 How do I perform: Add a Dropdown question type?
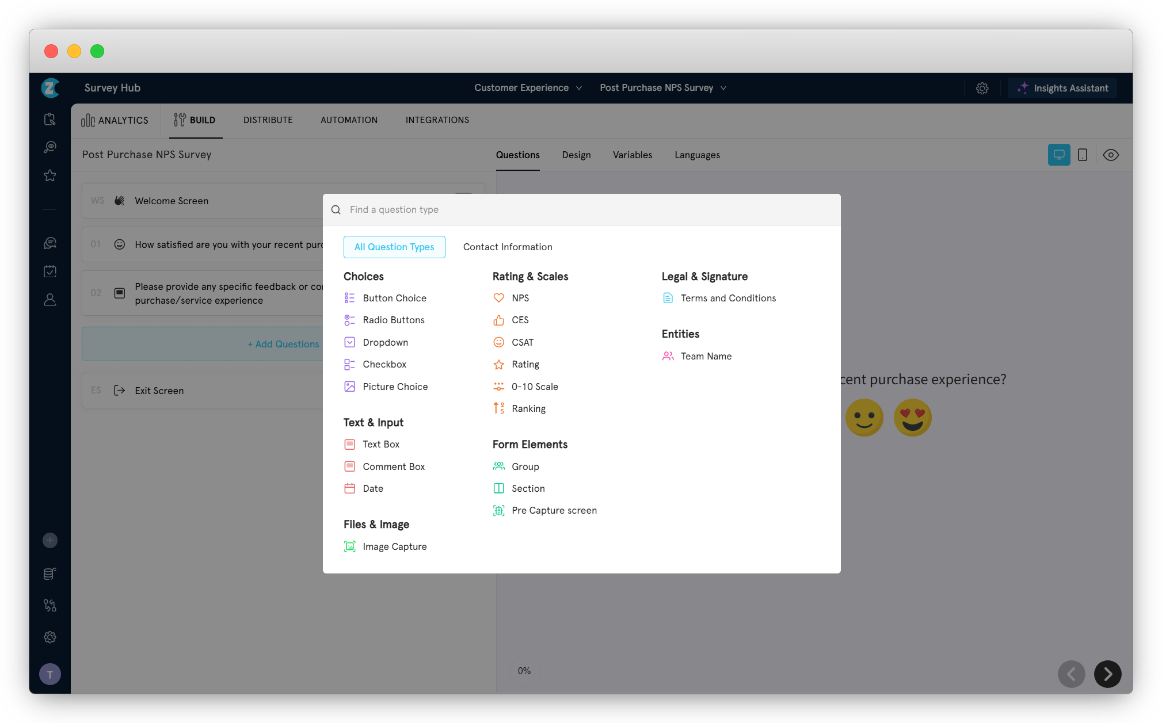(385, 342)
